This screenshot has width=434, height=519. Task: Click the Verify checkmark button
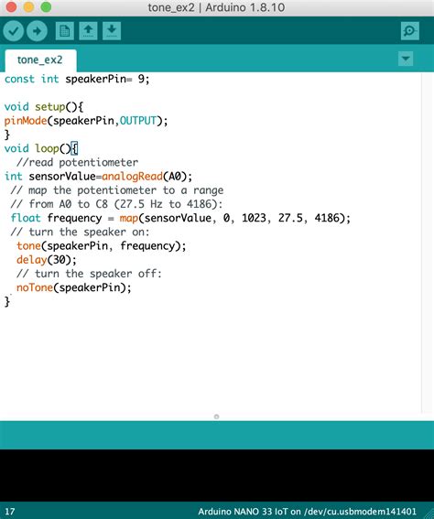(14, 31)
